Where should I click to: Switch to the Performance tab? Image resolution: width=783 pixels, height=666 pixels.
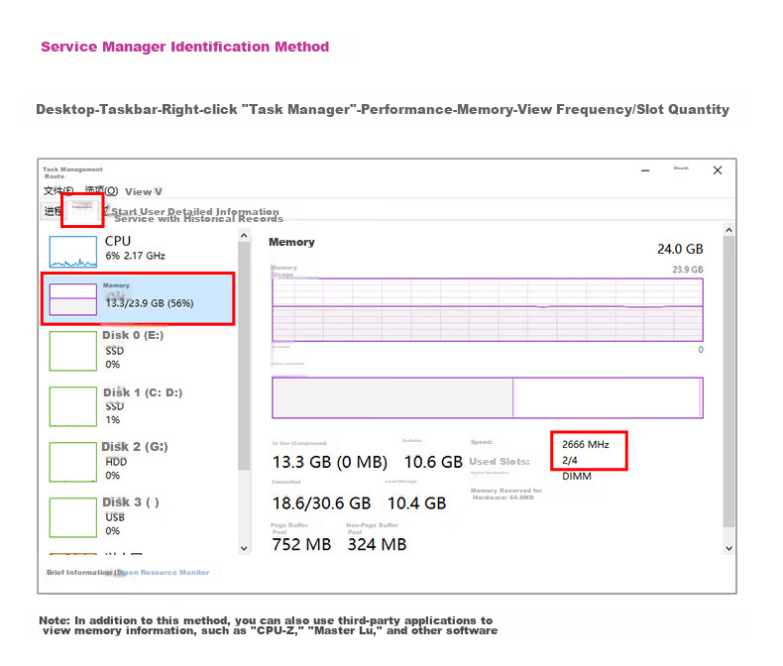tap(82, 210)
